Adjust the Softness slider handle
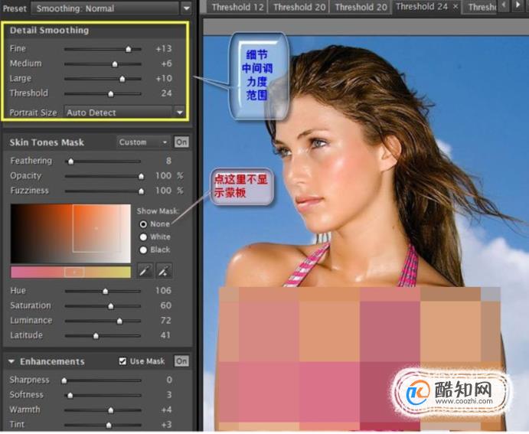 (x=70, y=396)
